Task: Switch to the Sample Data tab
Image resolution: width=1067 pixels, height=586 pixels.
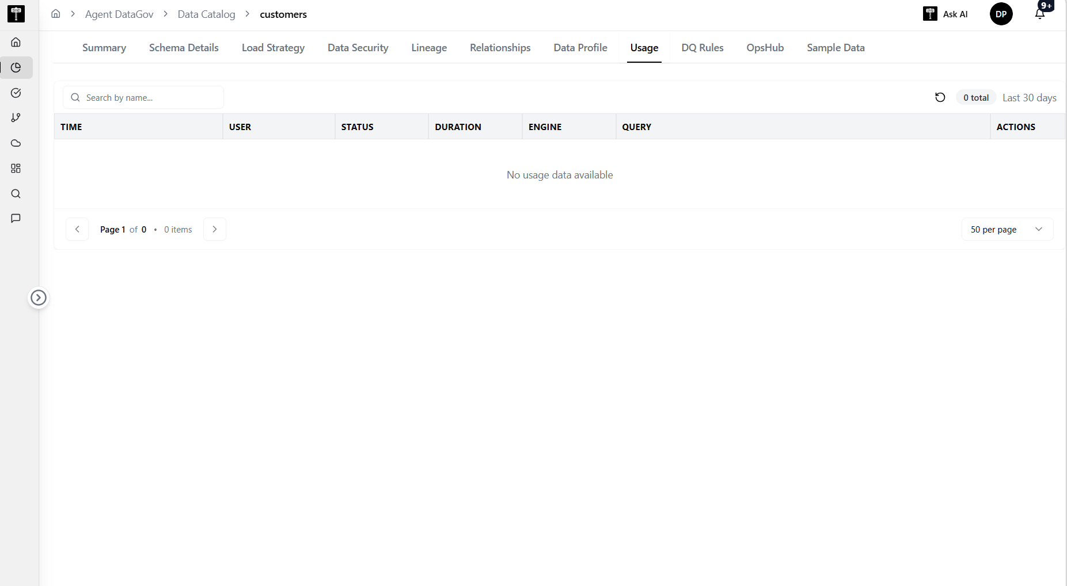Action: click(836, 48)
